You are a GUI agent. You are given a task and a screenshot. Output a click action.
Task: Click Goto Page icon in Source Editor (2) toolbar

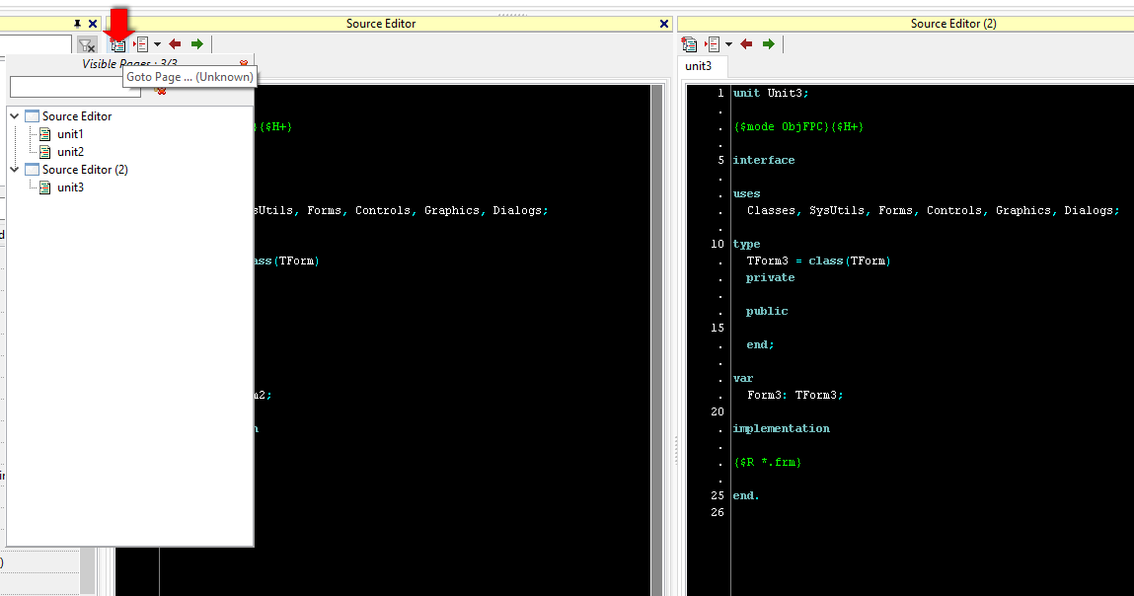(689, 44)
